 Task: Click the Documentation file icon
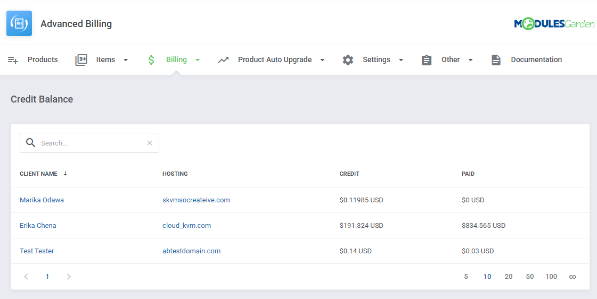pos(496,60)
